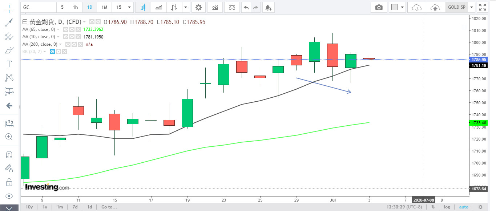Open MA 65 indicator settings

pyautogui.click(x=72, y=29)
